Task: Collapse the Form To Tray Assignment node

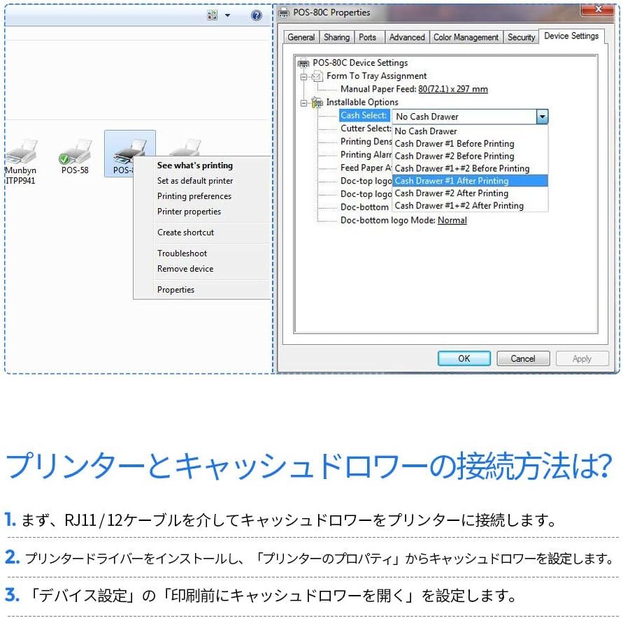Action: click(304, 76)
